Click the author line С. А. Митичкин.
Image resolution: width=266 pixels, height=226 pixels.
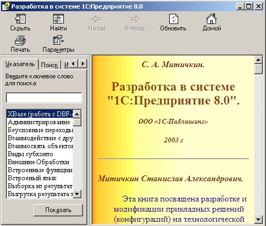[x=173, y=64]
